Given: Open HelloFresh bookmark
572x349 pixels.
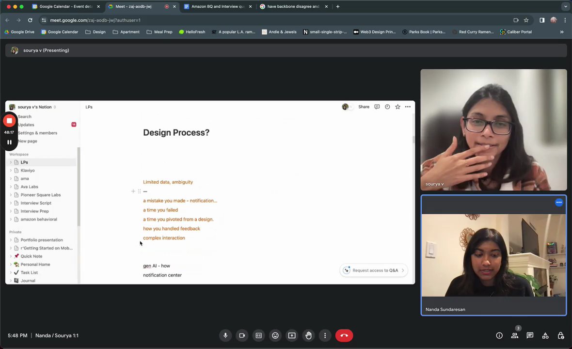Looking at the screenshot, I should click(x=192, y=32).
